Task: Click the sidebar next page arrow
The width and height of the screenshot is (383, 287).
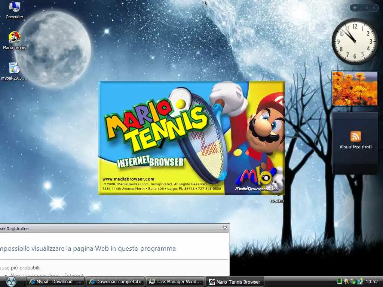Action: [374, 8]
